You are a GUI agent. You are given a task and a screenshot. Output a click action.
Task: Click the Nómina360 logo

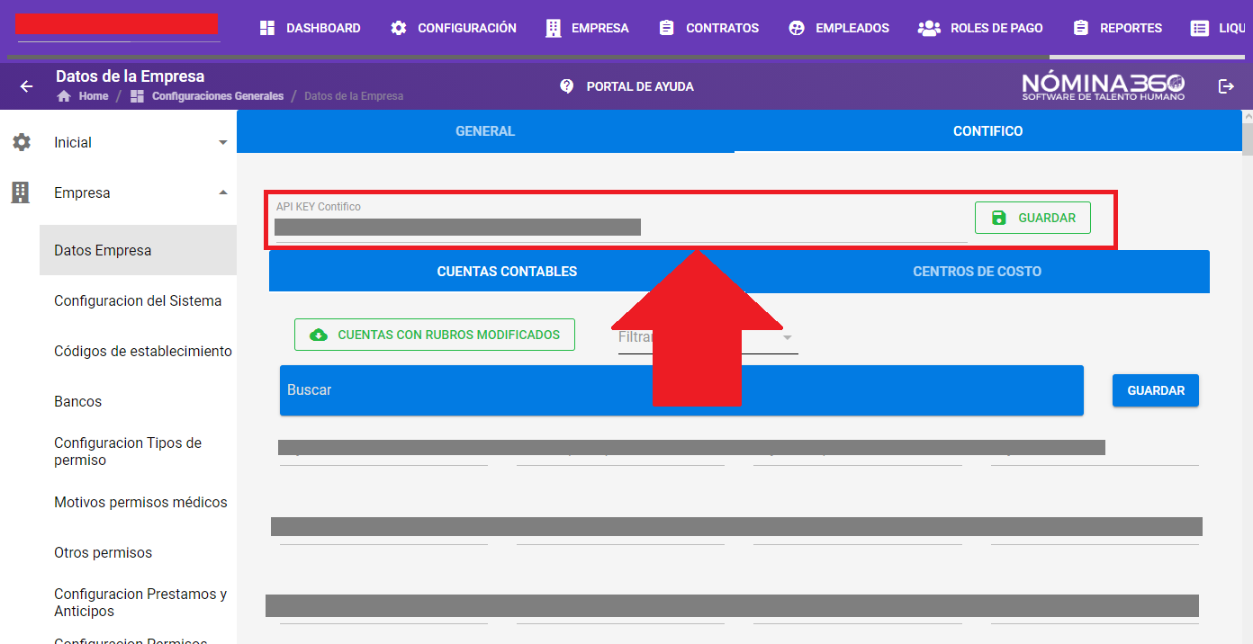[x=1104, y=86]
